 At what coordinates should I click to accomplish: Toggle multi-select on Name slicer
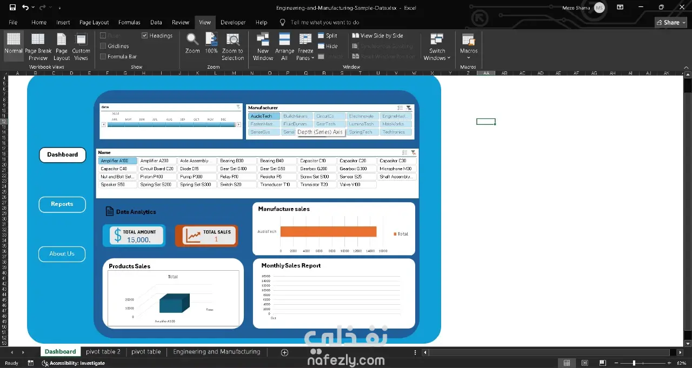pos(405,153)
